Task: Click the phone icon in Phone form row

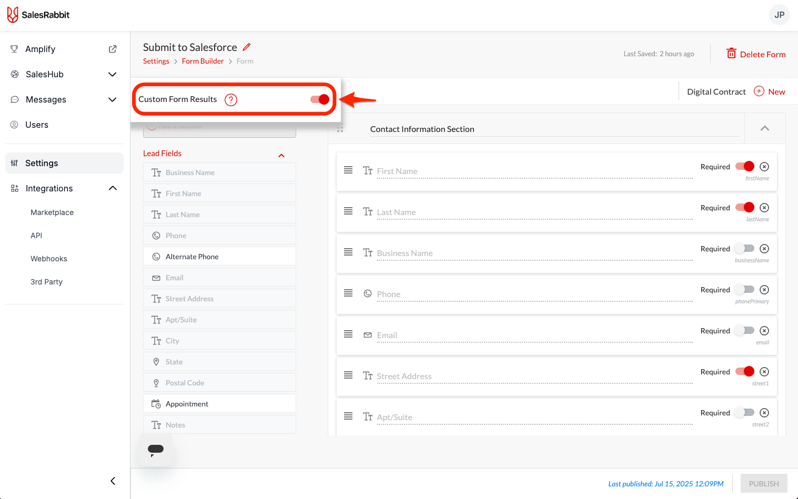Action: pos(368,293)
